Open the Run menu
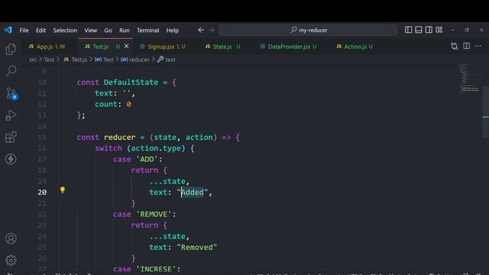The image size is (489, 275). pyautogui.click(x=124, y=31)
